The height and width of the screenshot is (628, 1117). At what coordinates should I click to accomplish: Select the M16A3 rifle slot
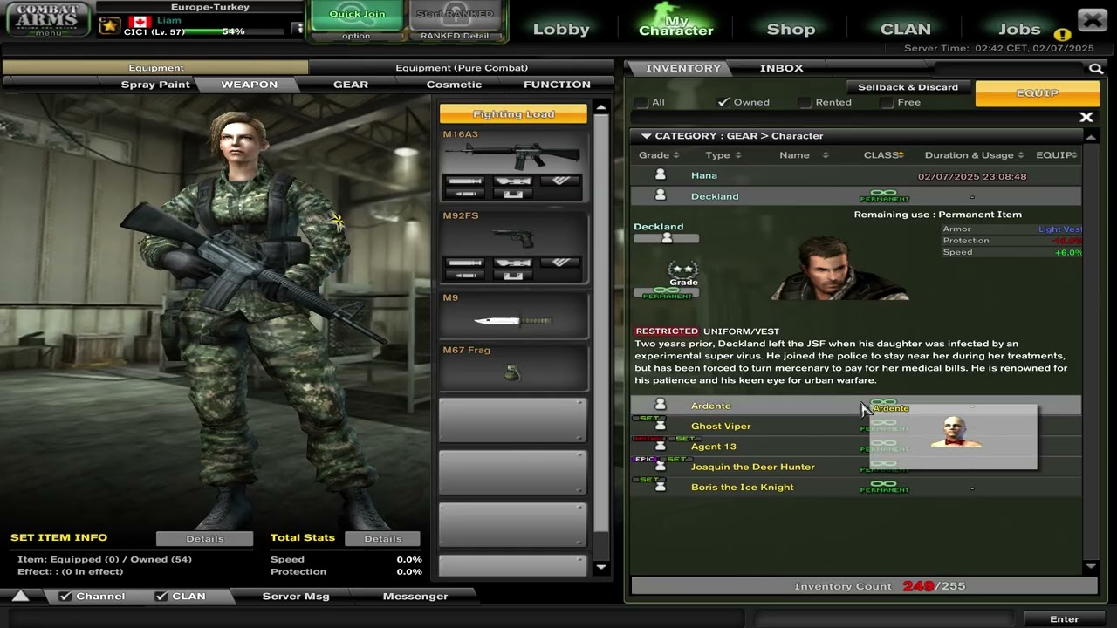click(x=513, y=164)
